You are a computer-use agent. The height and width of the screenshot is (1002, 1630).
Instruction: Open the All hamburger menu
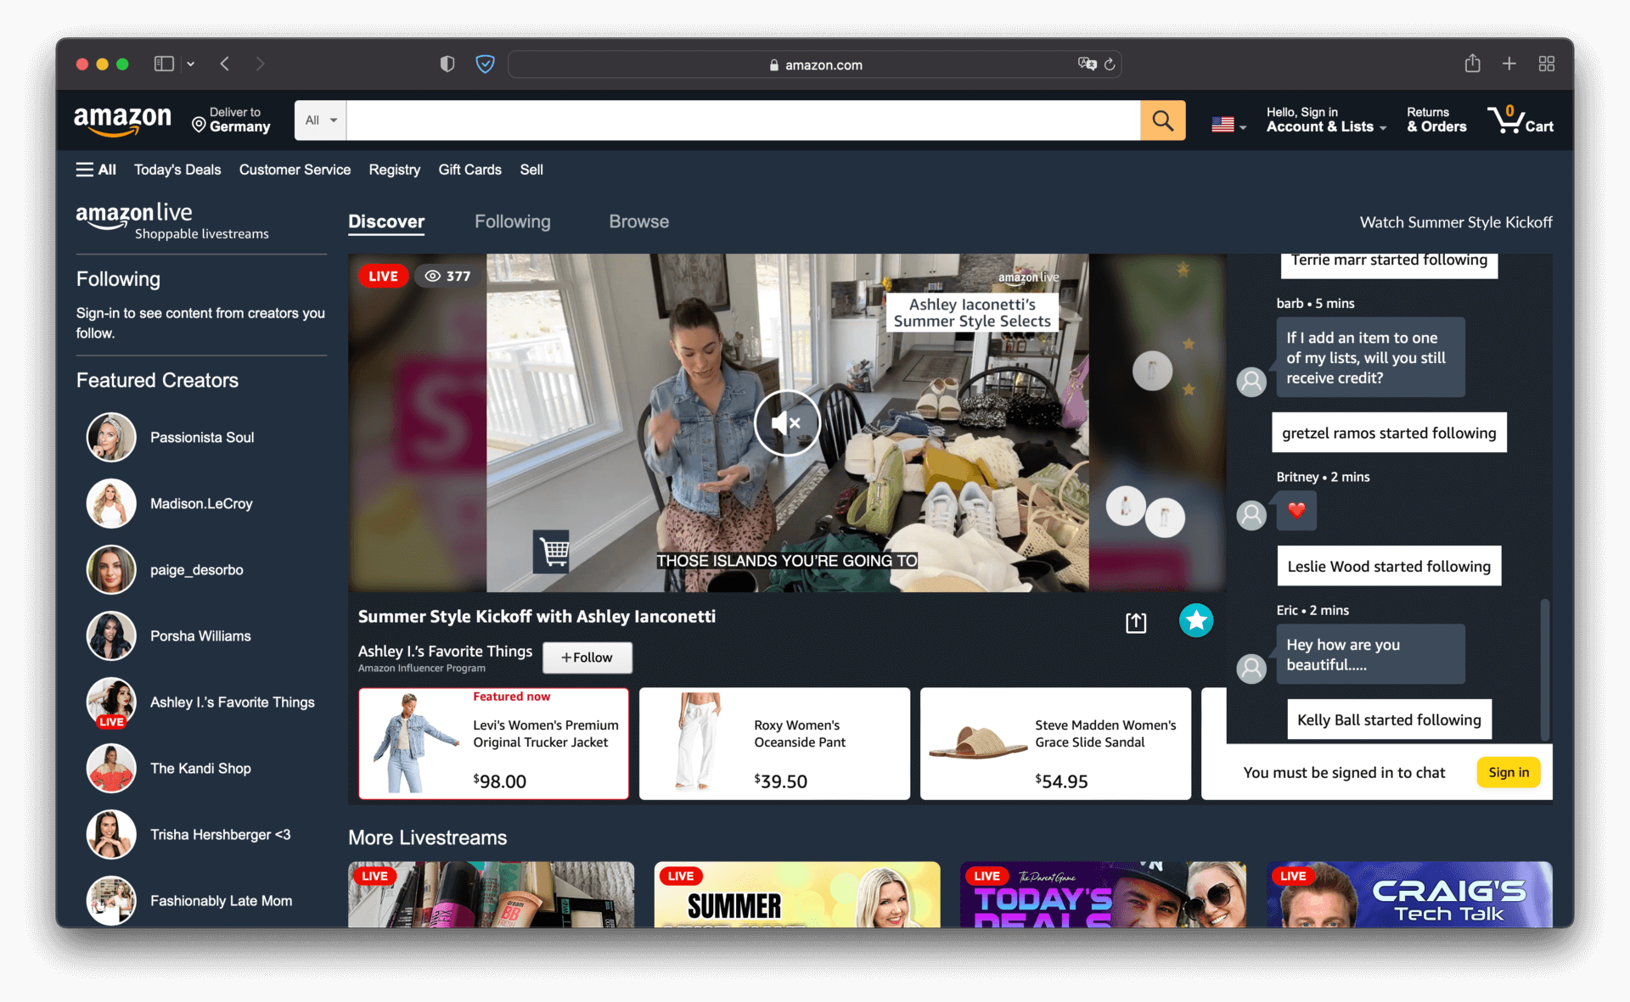point(96,170)
